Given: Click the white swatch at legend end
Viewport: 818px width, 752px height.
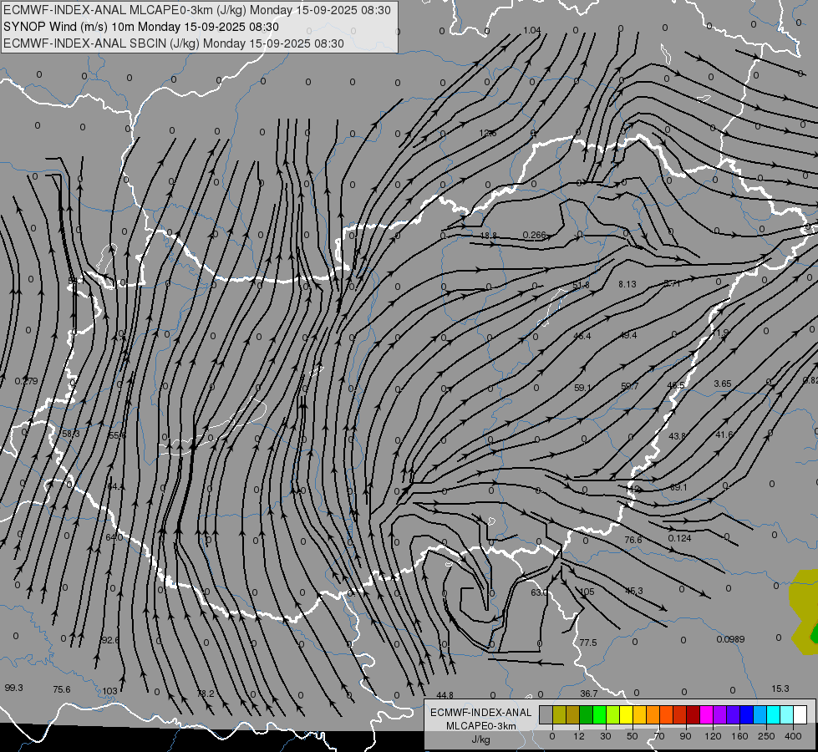Looking at the screenshot, I should coord(800,714).
